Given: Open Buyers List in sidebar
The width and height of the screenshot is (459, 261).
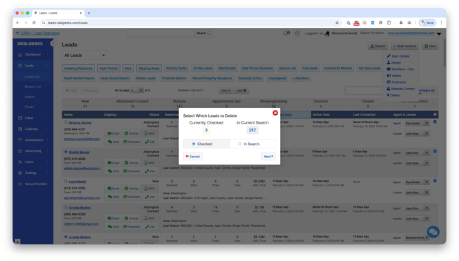Looking at the screenshot, I should pos(33,87).
